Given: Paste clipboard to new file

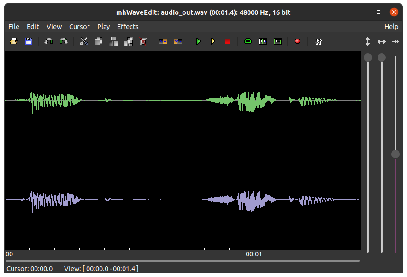Looking at the screenshot, I should click(x=128, y=41).
